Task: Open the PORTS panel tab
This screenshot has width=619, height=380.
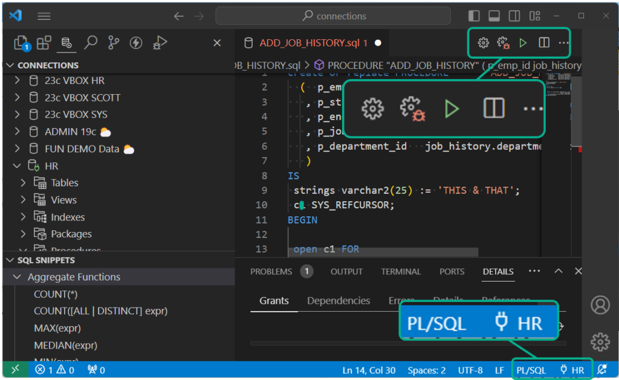Action: click(x=452, y=271)
